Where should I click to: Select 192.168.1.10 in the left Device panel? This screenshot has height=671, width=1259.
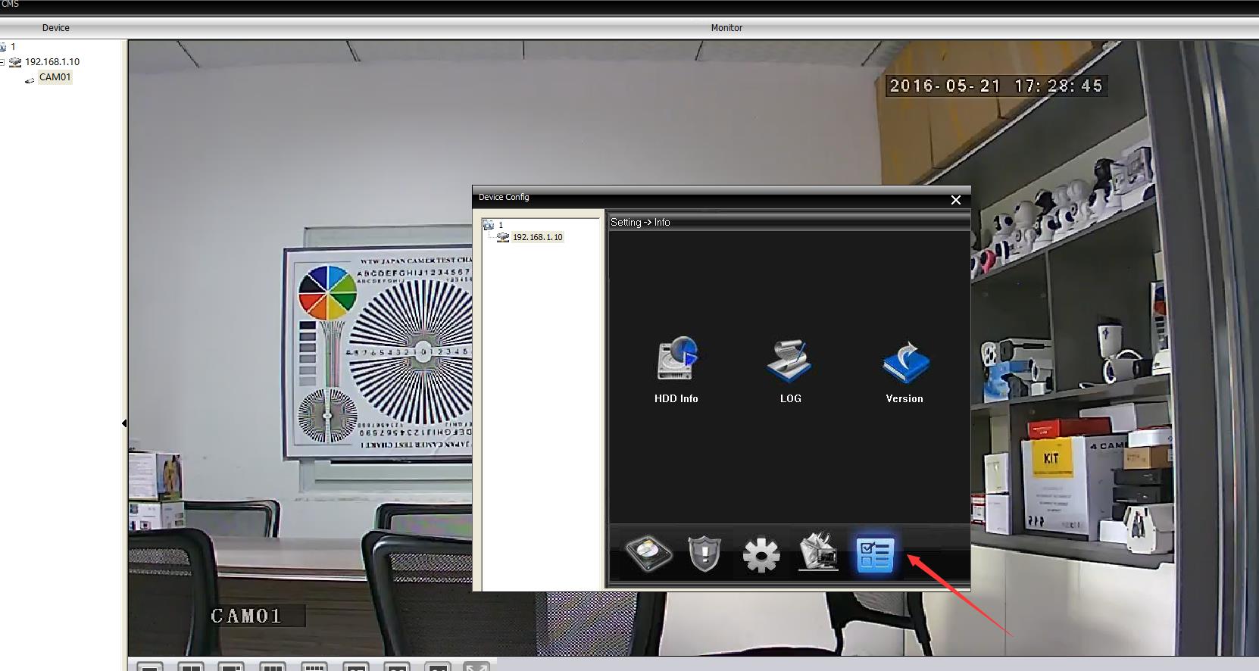click(x=52, y=62)
